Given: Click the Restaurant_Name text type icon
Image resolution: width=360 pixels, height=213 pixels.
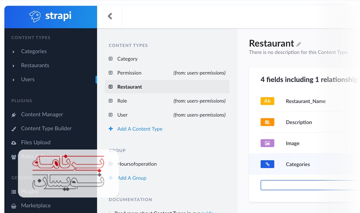Looking at the screenshot, I should pyautogui.click(x=267, y=101).
